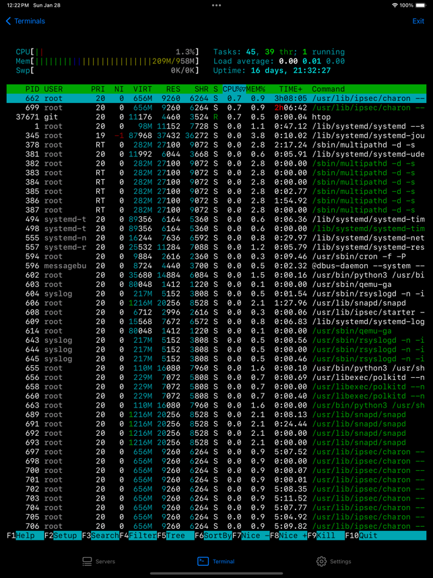Select PID 655 python3 row
Screen dimensions: 433x578
[x=216, y=368]
